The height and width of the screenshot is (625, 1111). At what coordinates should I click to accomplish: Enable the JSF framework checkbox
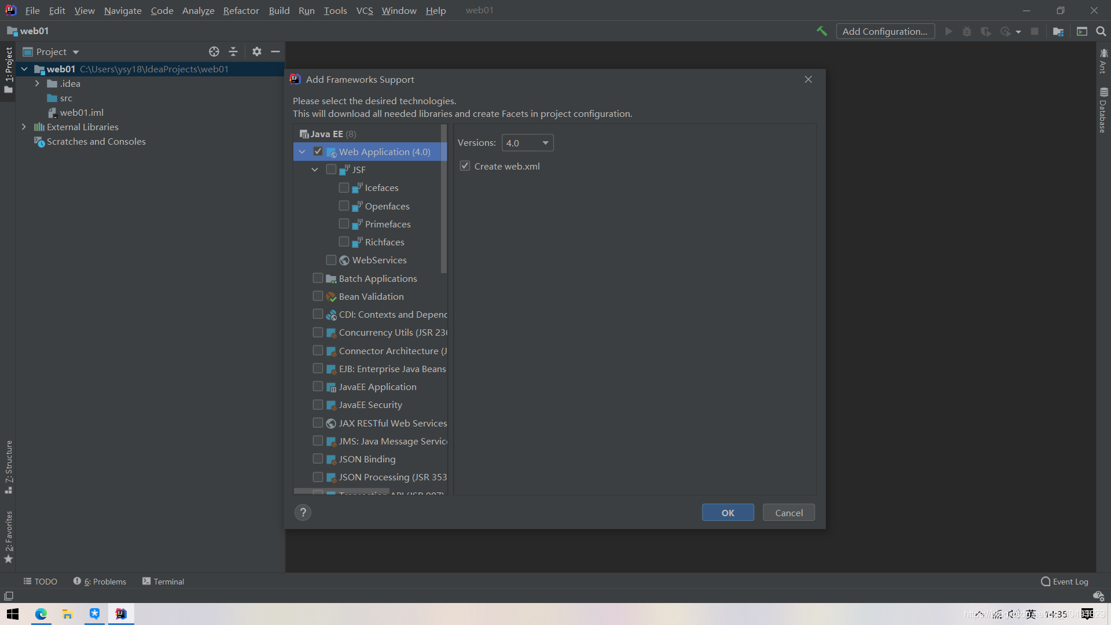click(x=330, y=170)
